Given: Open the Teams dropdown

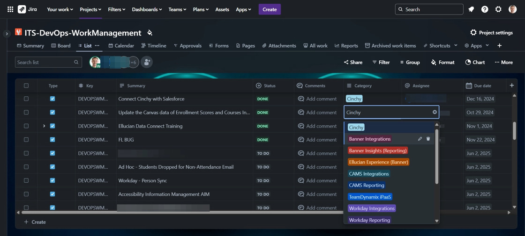Looking at the screenshot, I should point(177,9).
